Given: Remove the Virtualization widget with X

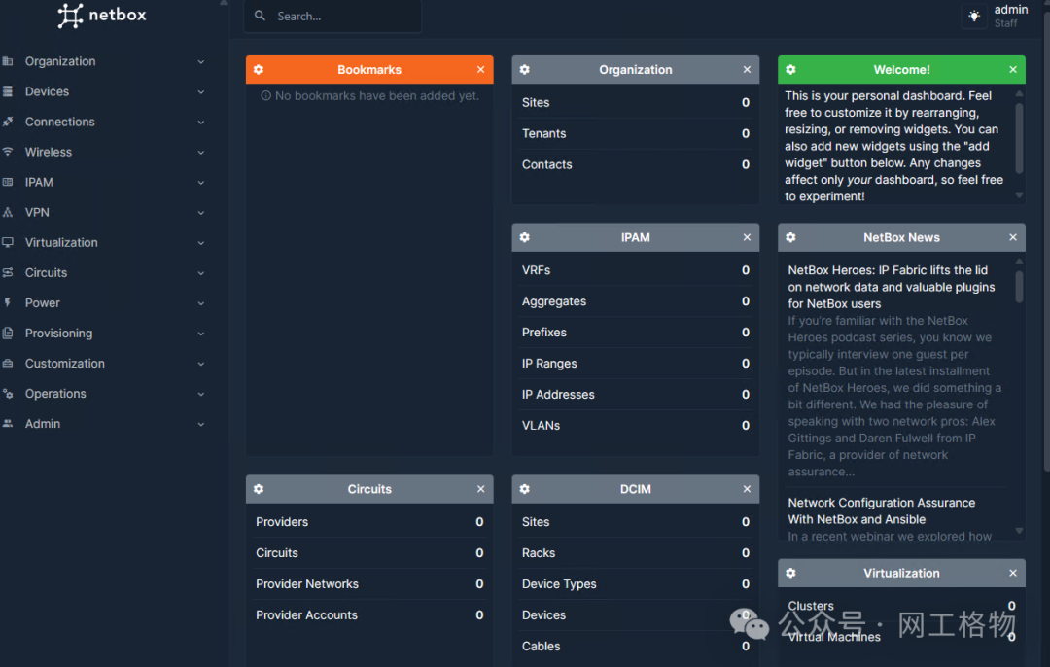Looking at the screenshot, I should click(x=1013, y=574).
